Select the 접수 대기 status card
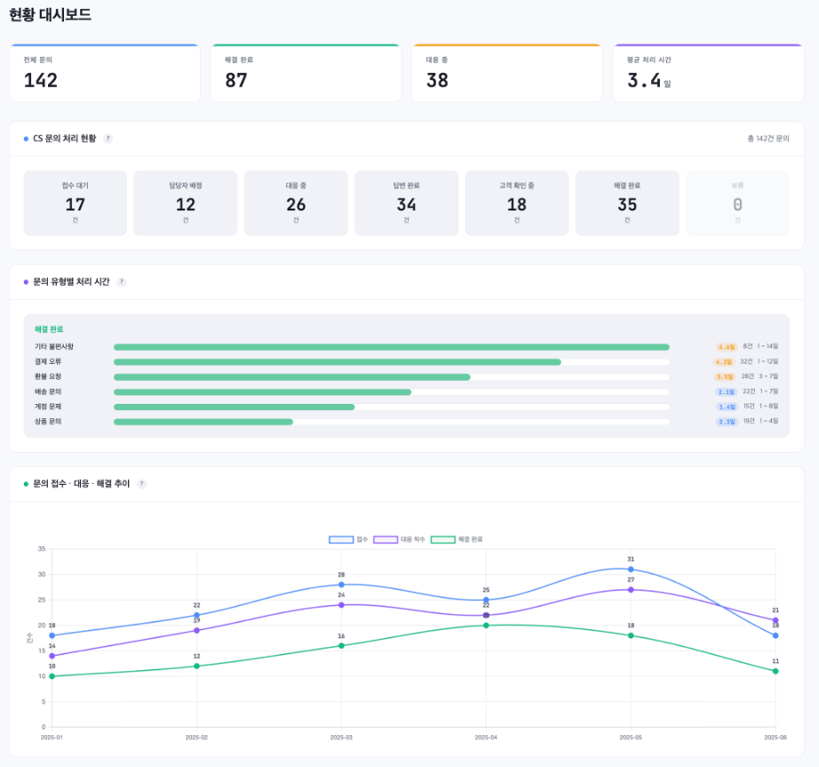 pos(76,203)
